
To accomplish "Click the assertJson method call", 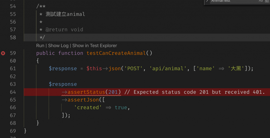I will (x=83, y=100).
